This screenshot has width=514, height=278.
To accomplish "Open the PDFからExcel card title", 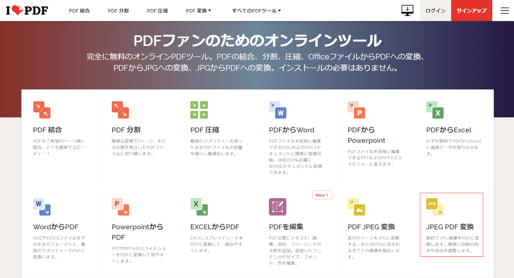I will click(449, 130).
